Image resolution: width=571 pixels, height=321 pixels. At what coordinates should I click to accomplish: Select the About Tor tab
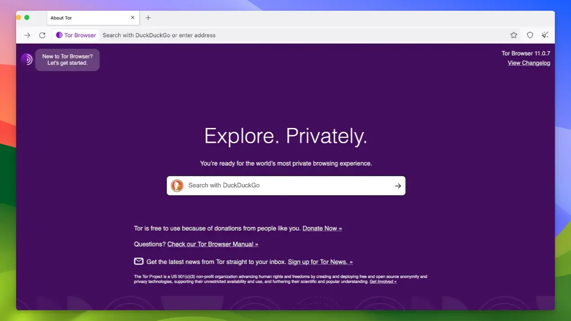tap(81, 18)
